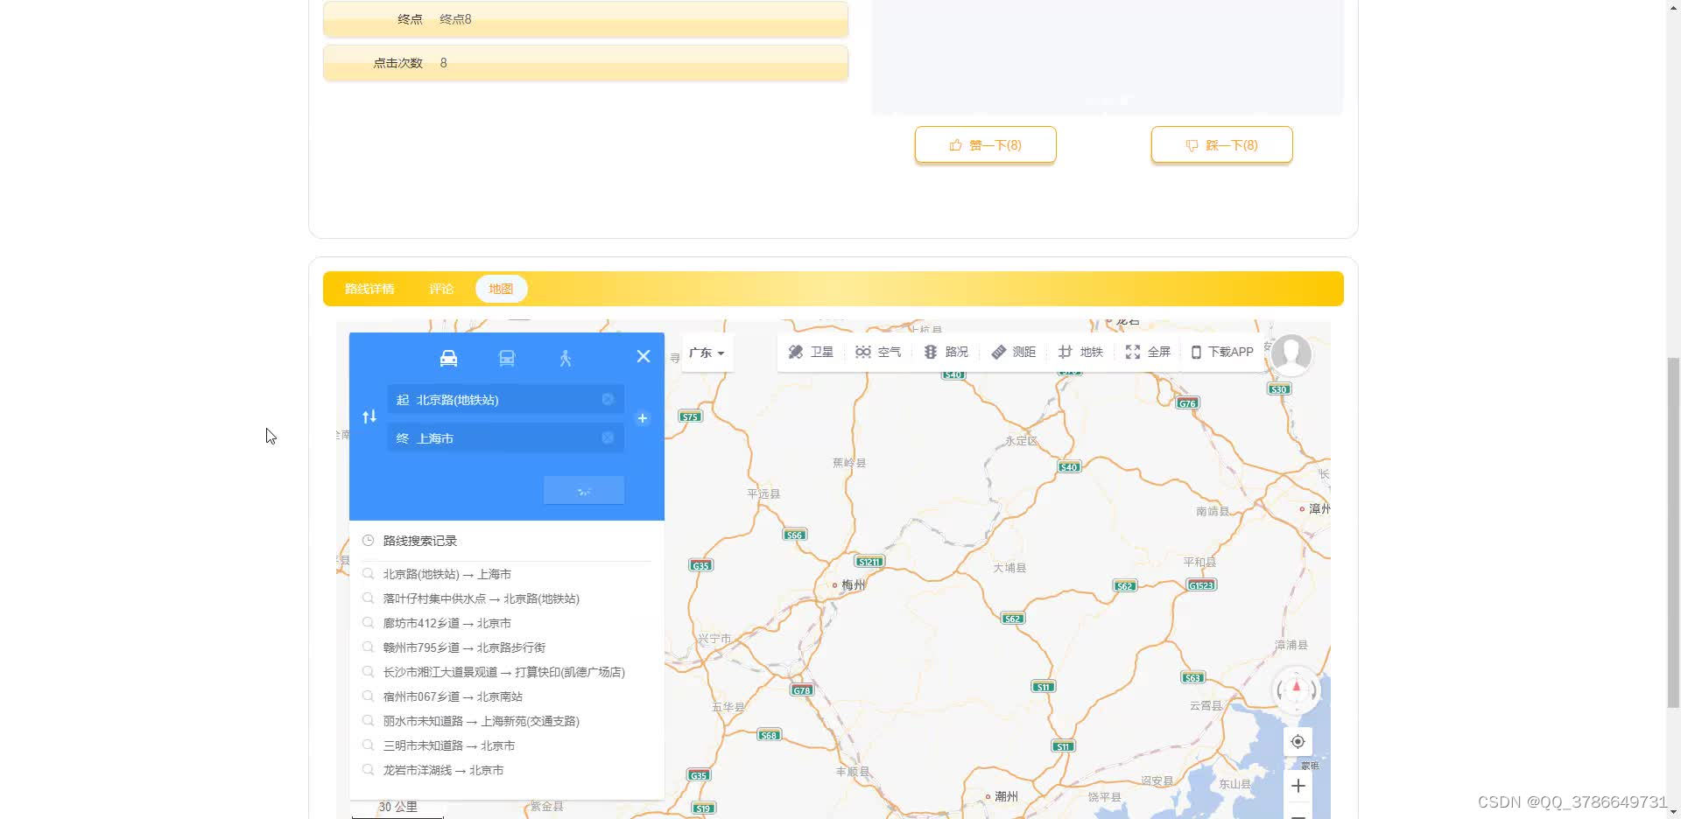Open history 赣州市795乡道 → 北京路步行街

464,647
